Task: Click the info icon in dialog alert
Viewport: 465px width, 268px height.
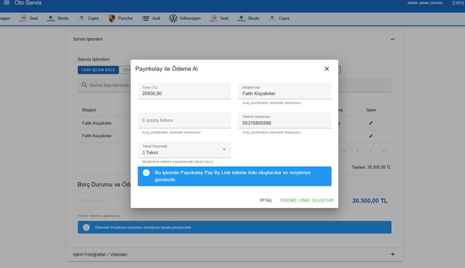Action: 146,173
